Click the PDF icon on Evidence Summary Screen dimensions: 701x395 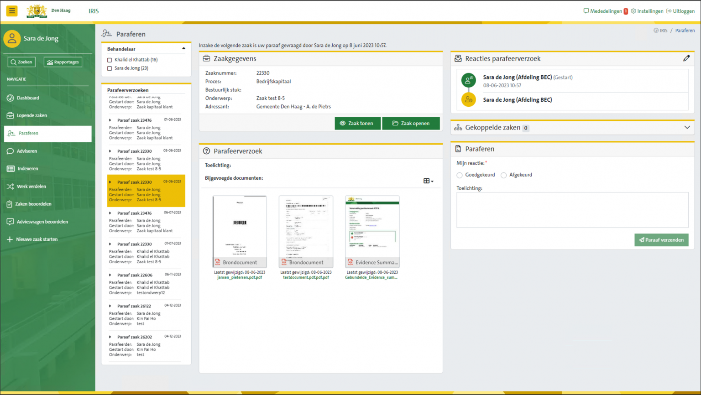[350, 262]
